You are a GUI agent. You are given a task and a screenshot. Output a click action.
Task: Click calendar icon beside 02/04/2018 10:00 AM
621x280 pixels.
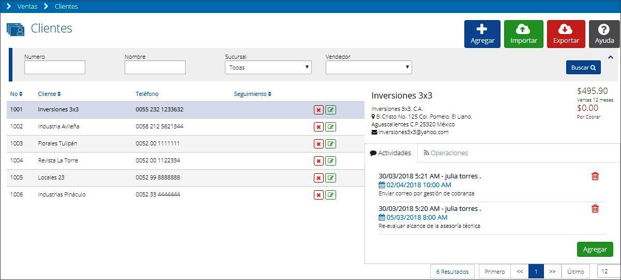382,185
